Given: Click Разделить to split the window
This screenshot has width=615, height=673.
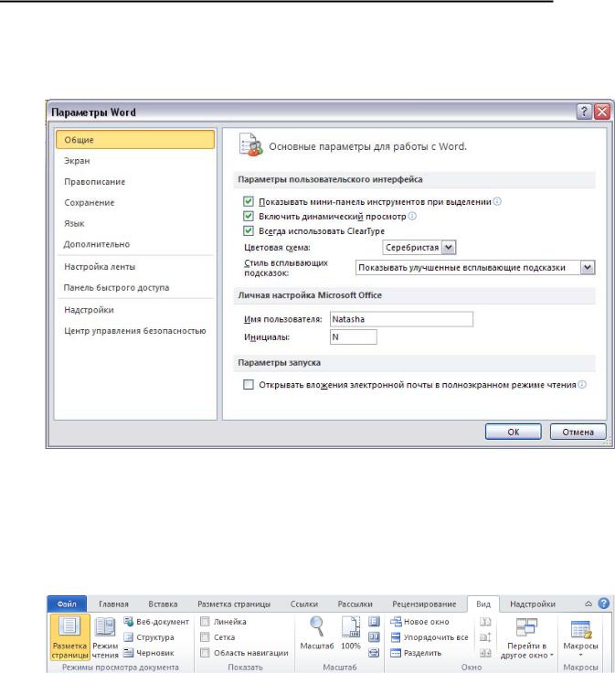Looking at the screenshot, I should 416,653.
